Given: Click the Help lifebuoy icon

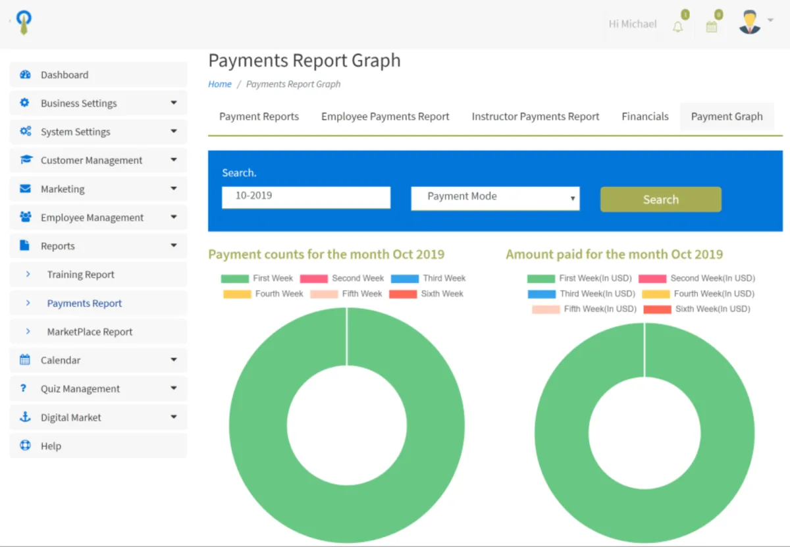Looking at the screenshot, I should tap(25, 446).
